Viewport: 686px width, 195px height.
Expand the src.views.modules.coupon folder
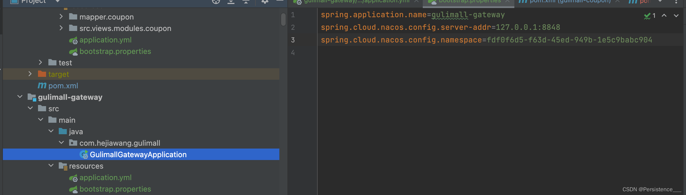coord(61,28)
